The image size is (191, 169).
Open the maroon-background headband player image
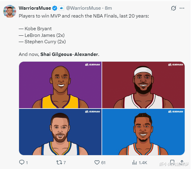coord(143,85)
